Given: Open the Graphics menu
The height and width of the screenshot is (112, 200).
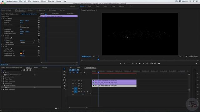Looking at the screenshot, I should click(x=51, y=1).
